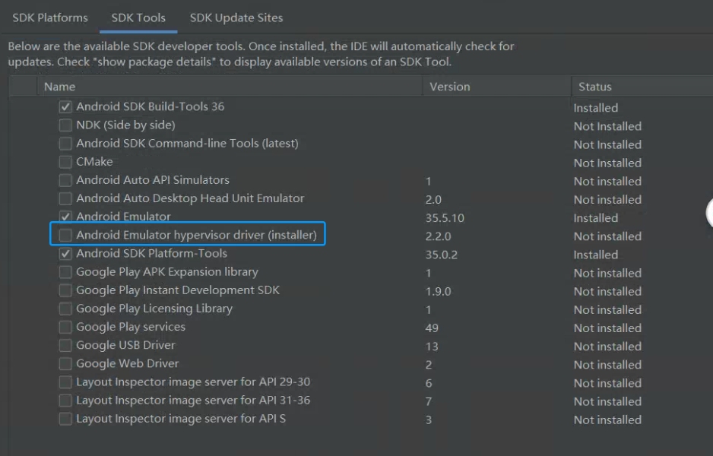Enable Android Auto API Simulators

point(65,180)
